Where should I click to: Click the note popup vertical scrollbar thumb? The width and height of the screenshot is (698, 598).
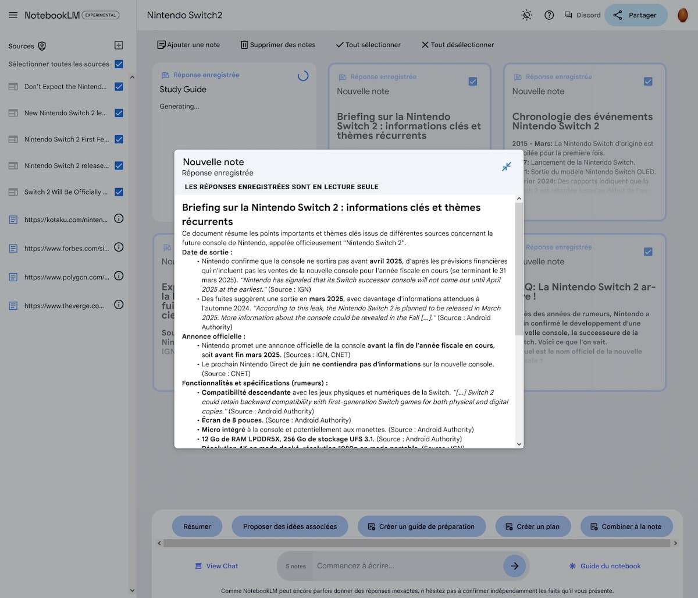tap(519, 268)
